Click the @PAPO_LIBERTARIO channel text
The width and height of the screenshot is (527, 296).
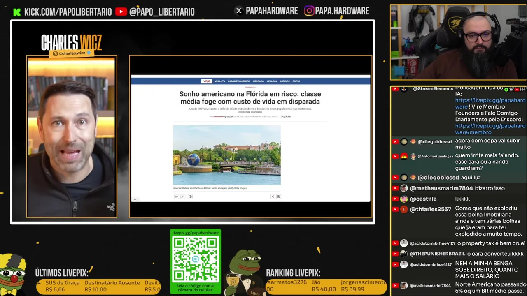point(162,12)
